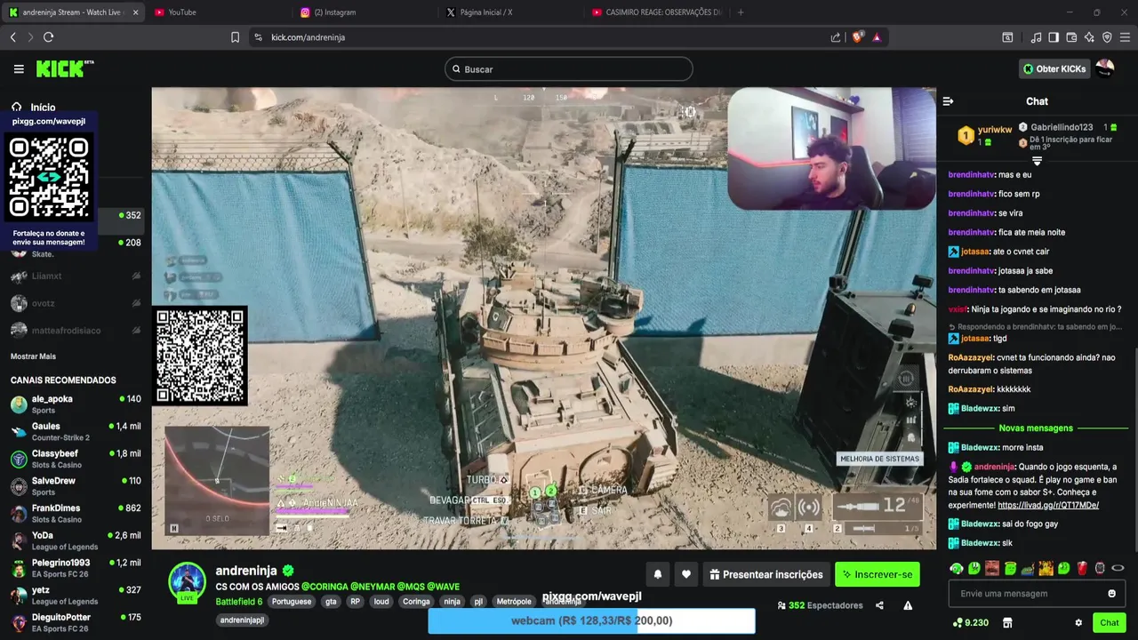This screenshot has height=640, width=1138.
Task: Select the andreninjapjl tag
Action: point(243,620)
